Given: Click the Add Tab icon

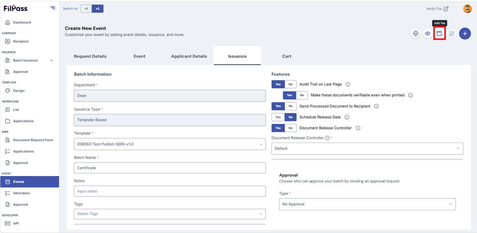Looking at the screenshot, I should pyautogui.click(x=440, y=34).
